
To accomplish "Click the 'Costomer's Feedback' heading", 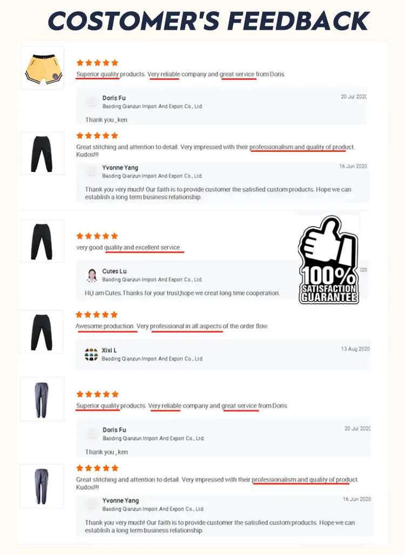I will pos(209,21).
